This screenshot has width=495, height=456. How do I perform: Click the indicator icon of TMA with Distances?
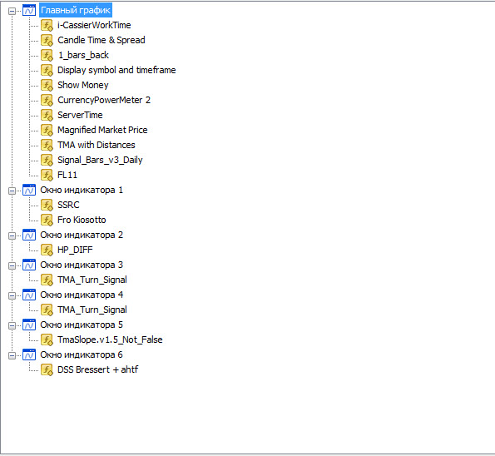point(47,146)
